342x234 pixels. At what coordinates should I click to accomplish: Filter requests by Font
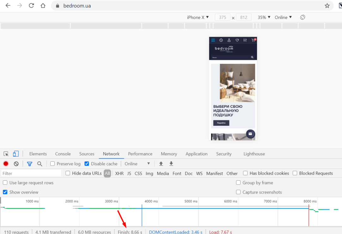click(x=177, y=173)
